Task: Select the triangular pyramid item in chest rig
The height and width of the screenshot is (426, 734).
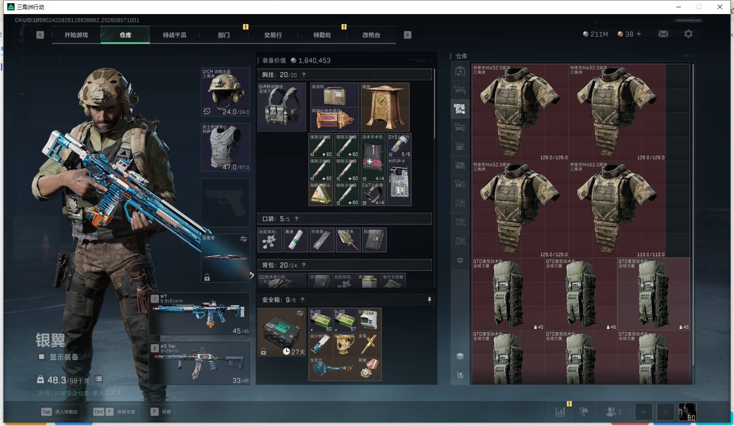Action: [x=321, y=194]
